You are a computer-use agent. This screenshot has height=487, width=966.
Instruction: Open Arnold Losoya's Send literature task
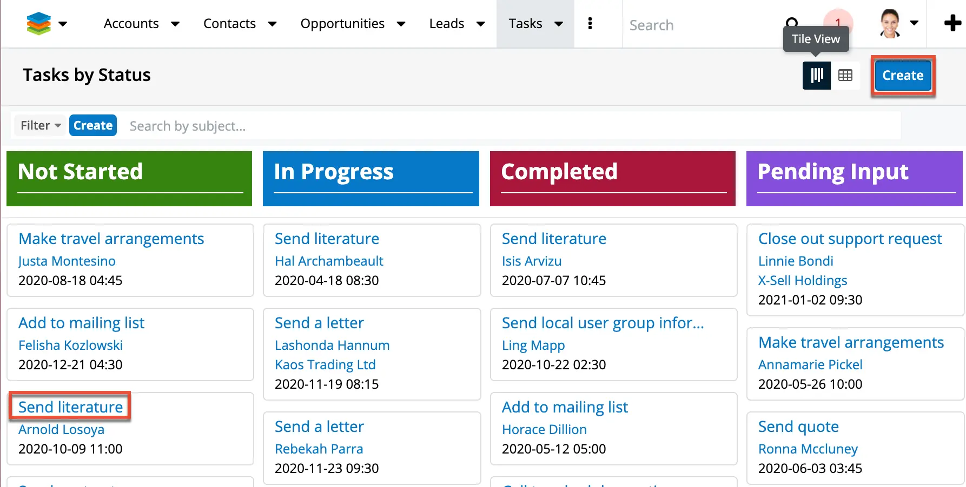click(71, 407)
